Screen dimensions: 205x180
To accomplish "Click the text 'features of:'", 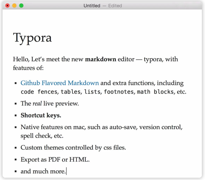I will [x=28, y=68].
